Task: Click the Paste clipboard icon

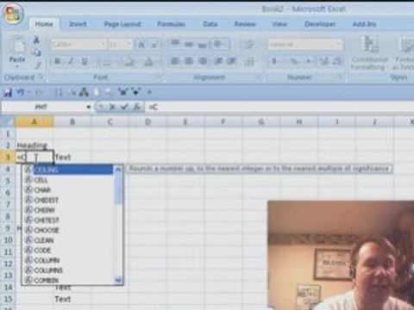Action: tap(17, 46)
